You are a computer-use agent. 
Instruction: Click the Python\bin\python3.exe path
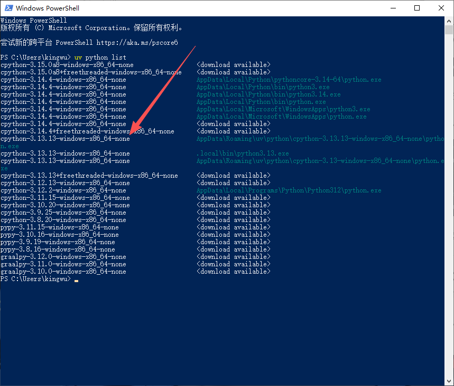point(263,87)
